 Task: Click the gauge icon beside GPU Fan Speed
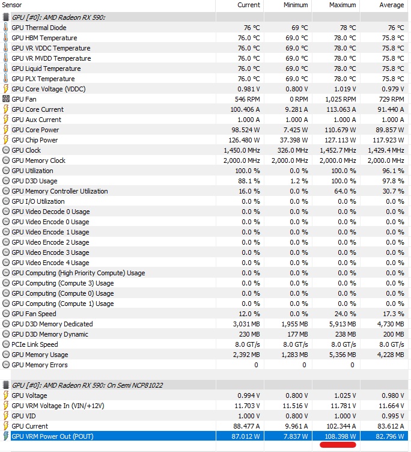coord(6,314)
